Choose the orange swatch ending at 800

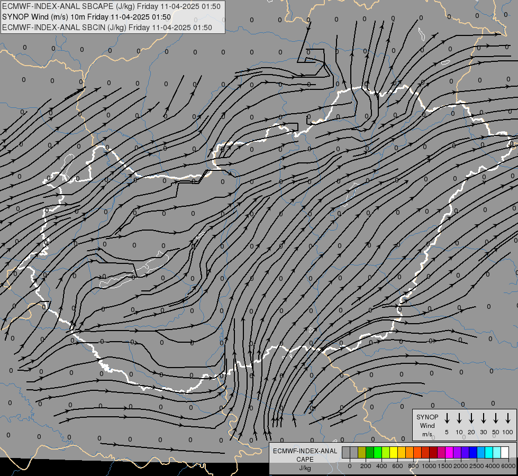410,452
